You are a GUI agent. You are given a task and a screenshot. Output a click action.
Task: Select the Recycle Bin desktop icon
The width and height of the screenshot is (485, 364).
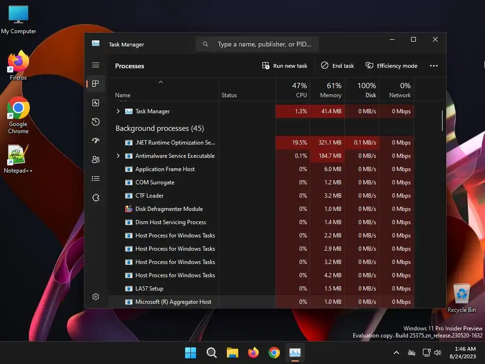click(462, 298)
